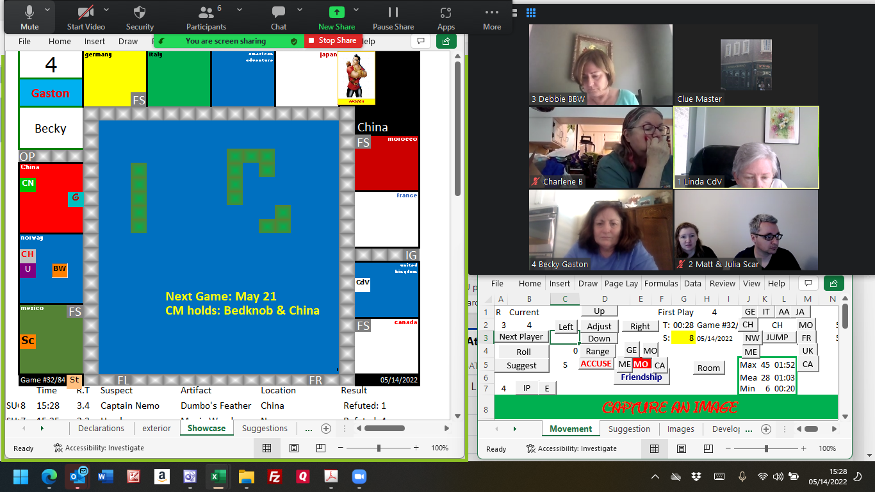
Task: Adjust zoom slider in Movement window
Action: coord(766,448)
